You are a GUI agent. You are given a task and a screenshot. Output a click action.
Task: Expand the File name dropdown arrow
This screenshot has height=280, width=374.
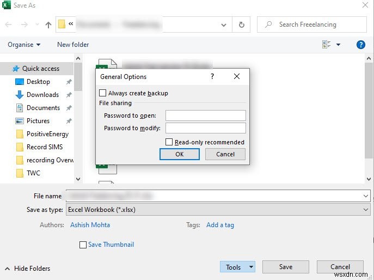[366, 196]
